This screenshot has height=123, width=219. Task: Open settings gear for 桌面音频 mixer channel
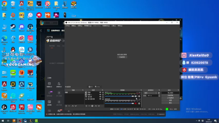[139, 104]
